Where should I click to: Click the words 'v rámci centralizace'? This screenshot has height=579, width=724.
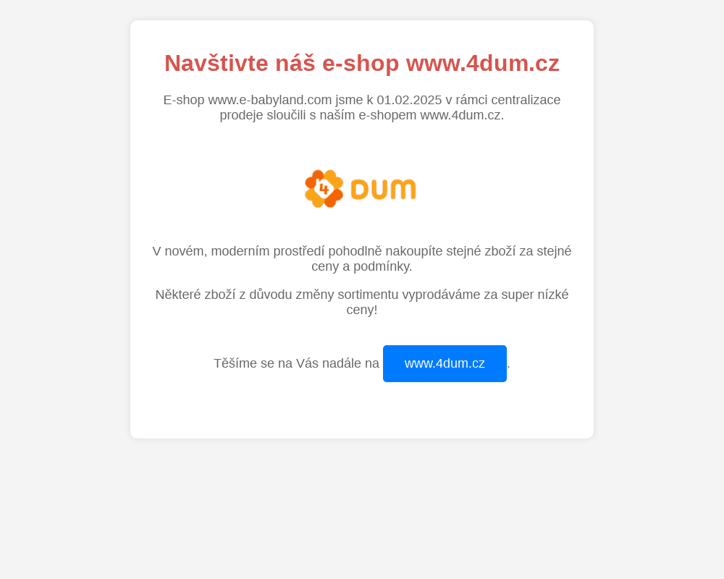pos(503,100)
